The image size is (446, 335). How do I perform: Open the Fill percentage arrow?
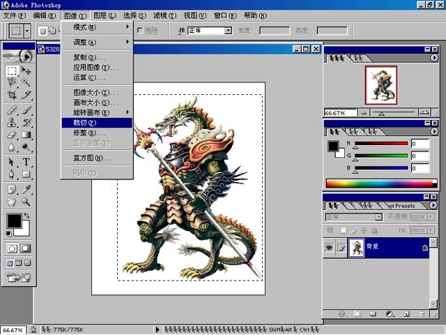click(x=431, y=230)
